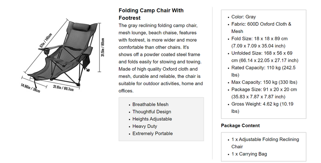
Task: Select the "Thoughtful Design" bullet item
Action: pyautogui.click(x=152, y=112)
